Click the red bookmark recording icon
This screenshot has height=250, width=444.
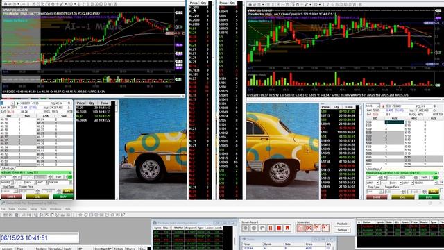(x=287, y=228)
